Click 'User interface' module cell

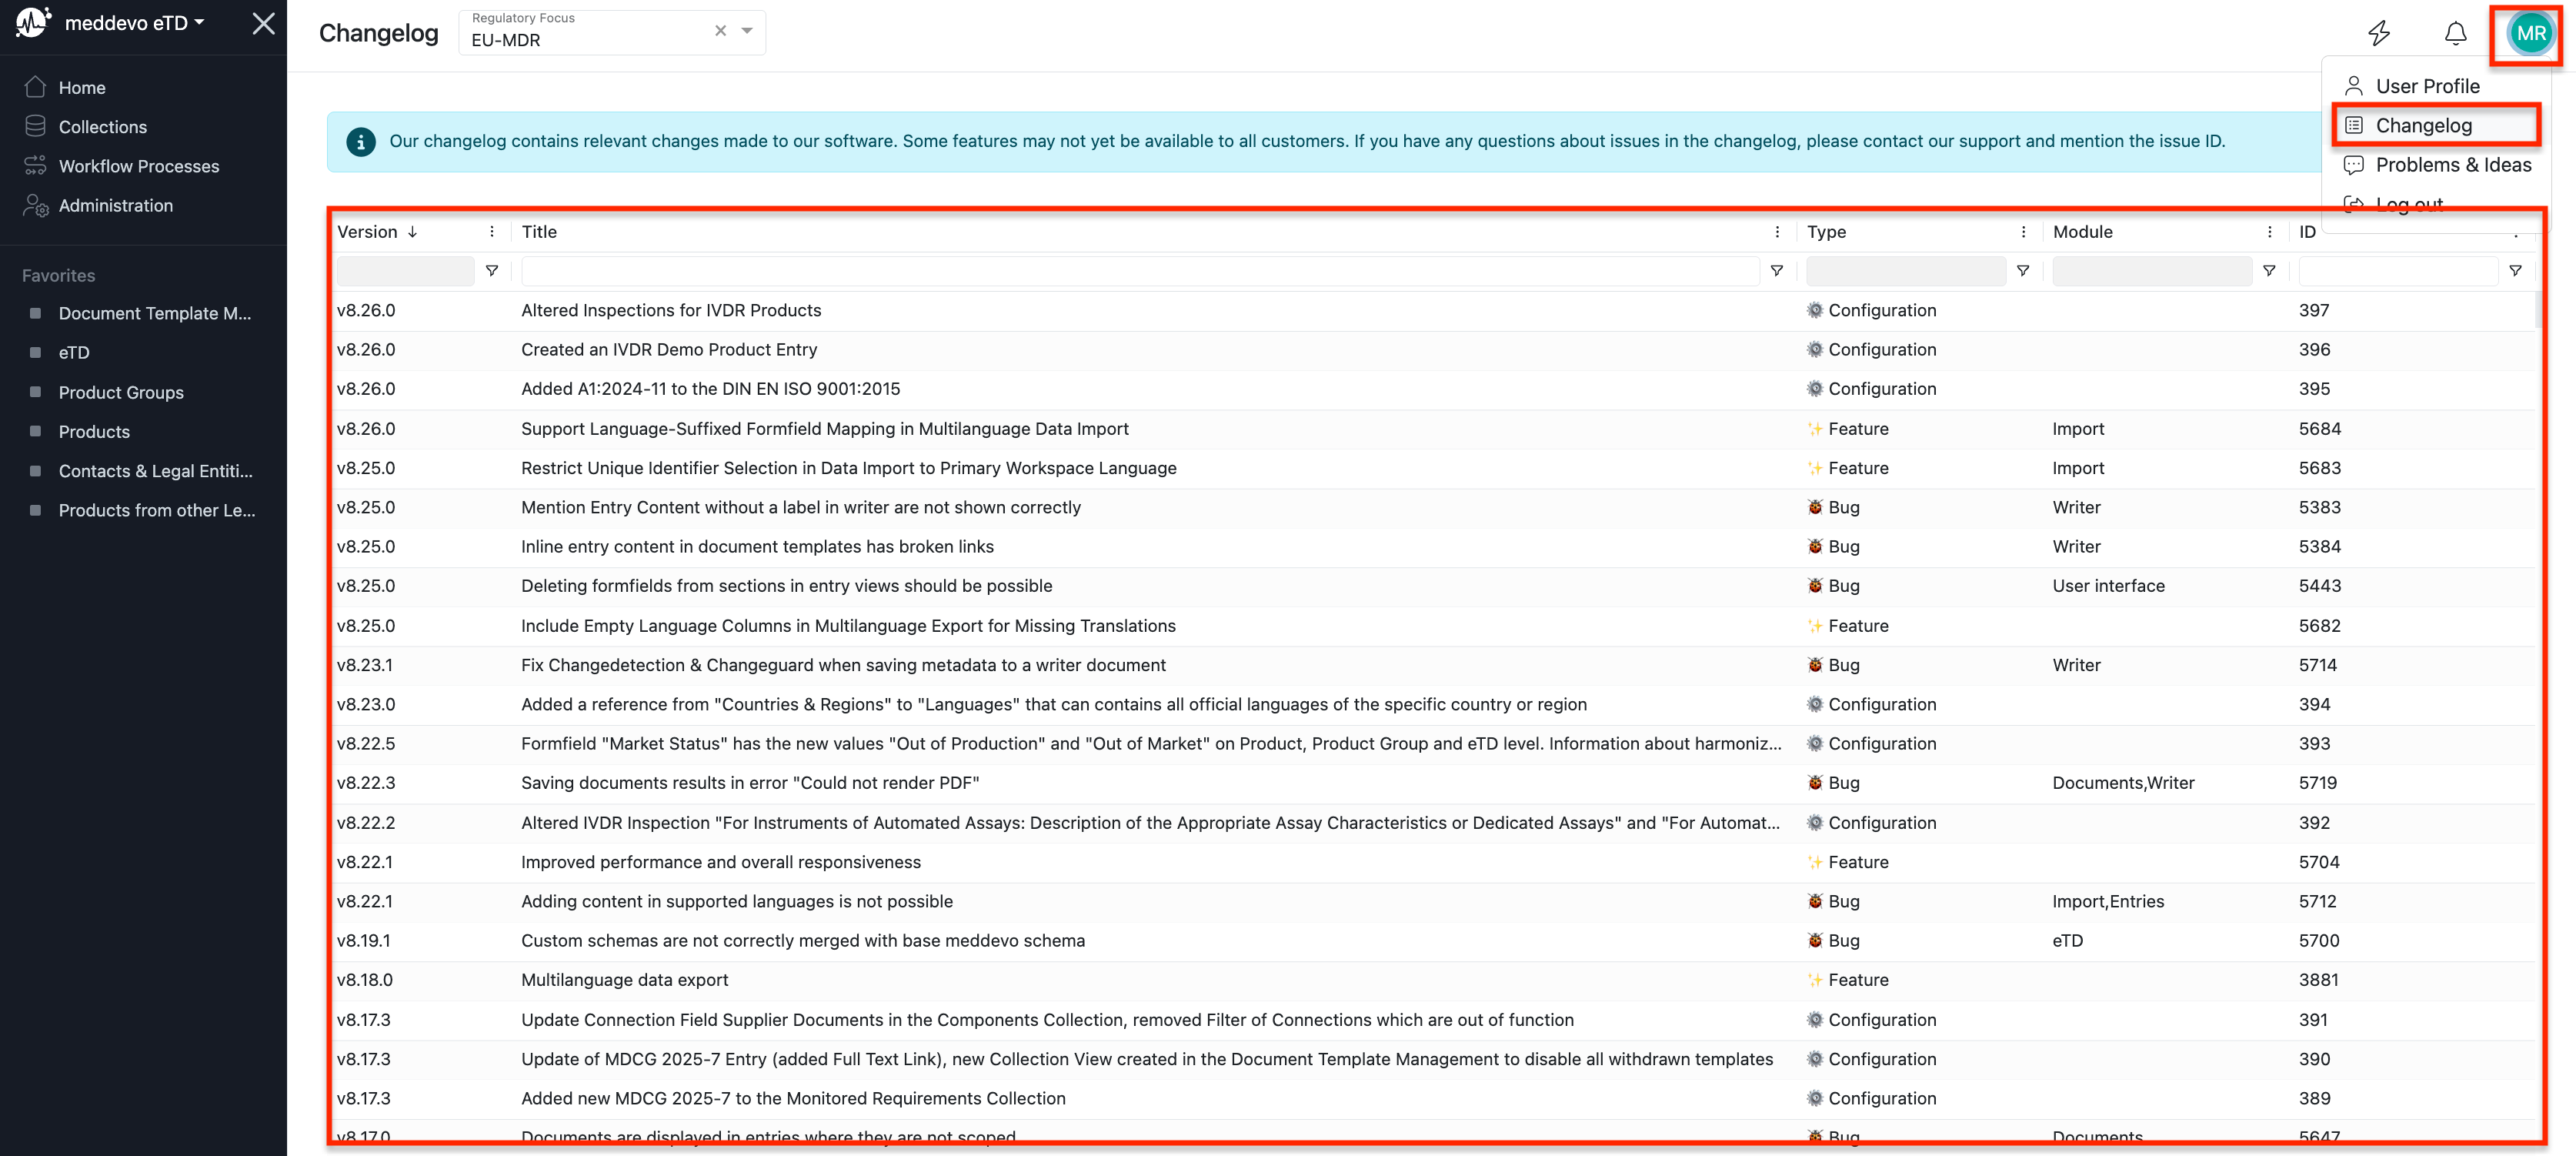click(x=2108, y=586)
